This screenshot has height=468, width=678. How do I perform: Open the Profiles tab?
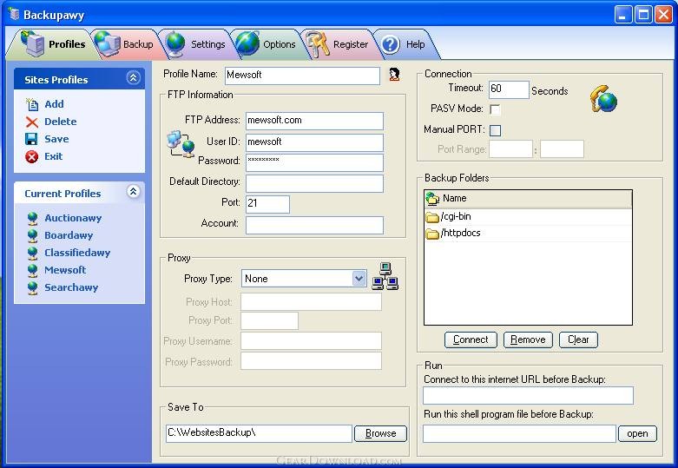[52, 44]
